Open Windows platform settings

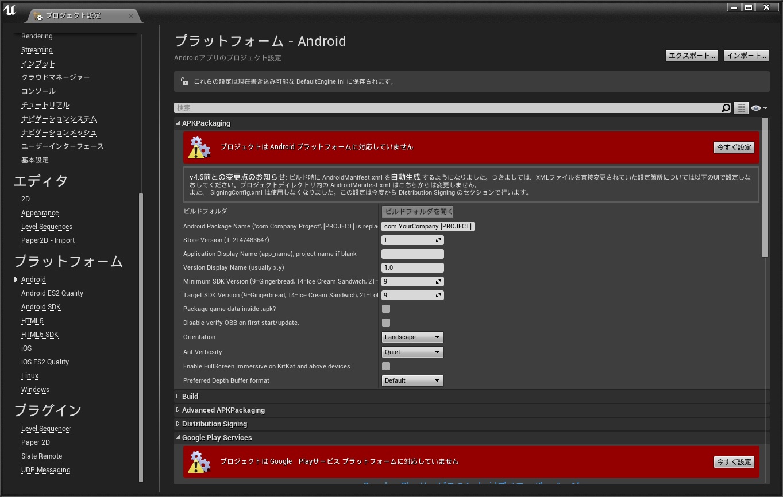click(35, 390)
